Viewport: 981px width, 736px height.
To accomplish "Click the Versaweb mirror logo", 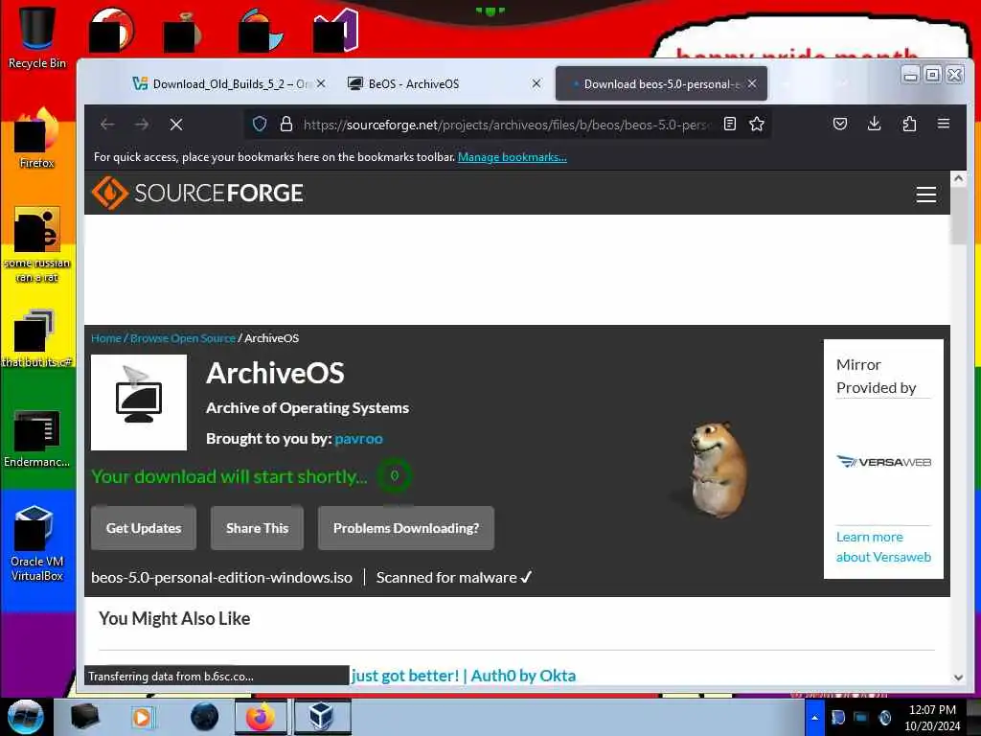I will pos(883,462).
